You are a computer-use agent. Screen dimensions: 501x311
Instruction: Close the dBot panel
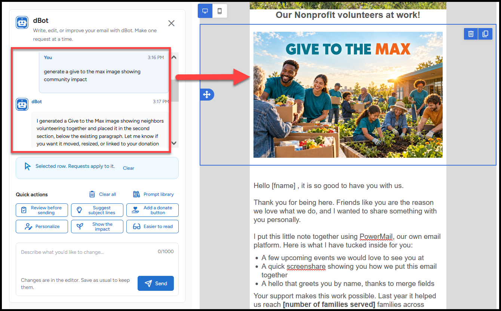point(171,23)
